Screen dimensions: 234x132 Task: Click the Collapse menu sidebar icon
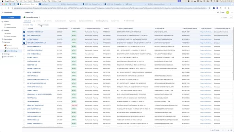[x=3, y=12]
